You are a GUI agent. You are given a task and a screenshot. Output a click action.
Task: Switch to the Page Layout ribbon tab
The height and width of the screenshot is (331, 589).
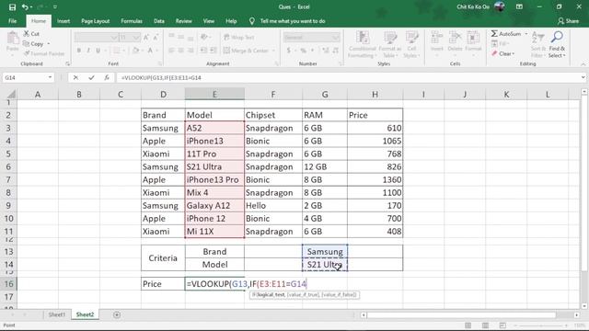point(96,21)
